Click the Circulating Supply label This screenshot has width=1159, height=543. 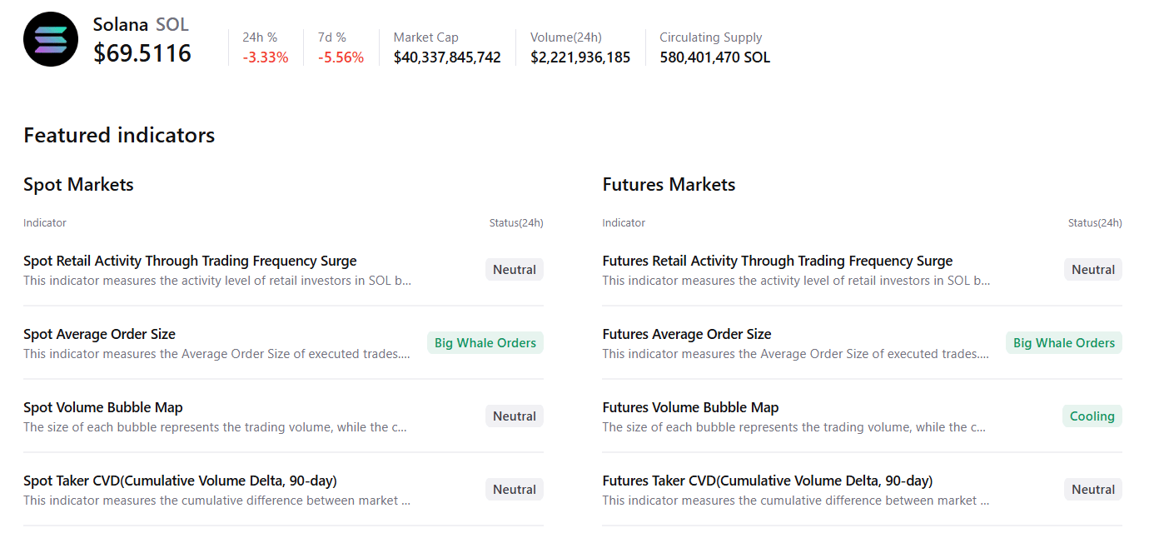[711, 37]
